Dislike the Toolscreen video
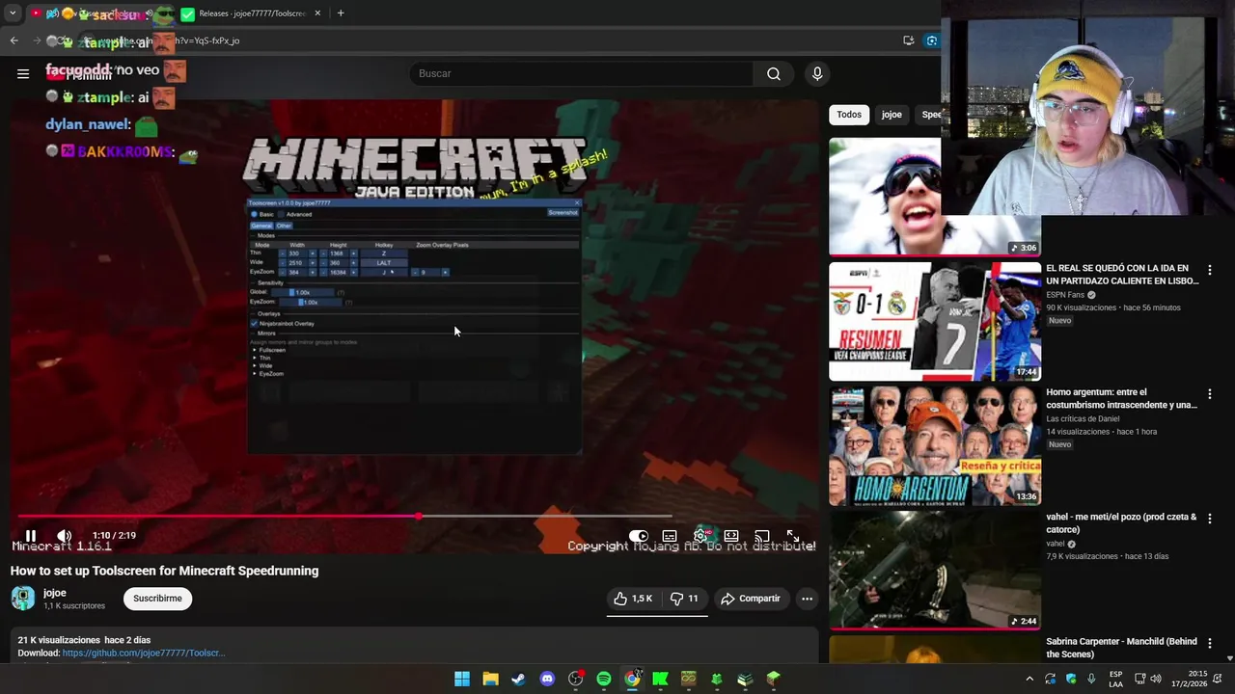Image resolution: width=1235 pixels, height=694 pixels. 684,599
